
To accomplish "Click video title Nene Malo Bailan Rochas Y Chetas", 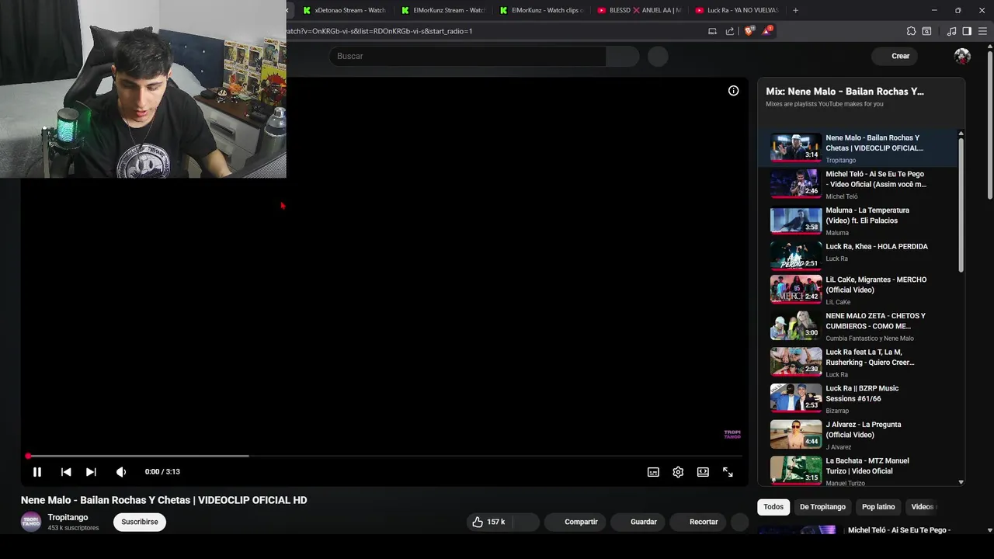I will (x=164, y=500).
